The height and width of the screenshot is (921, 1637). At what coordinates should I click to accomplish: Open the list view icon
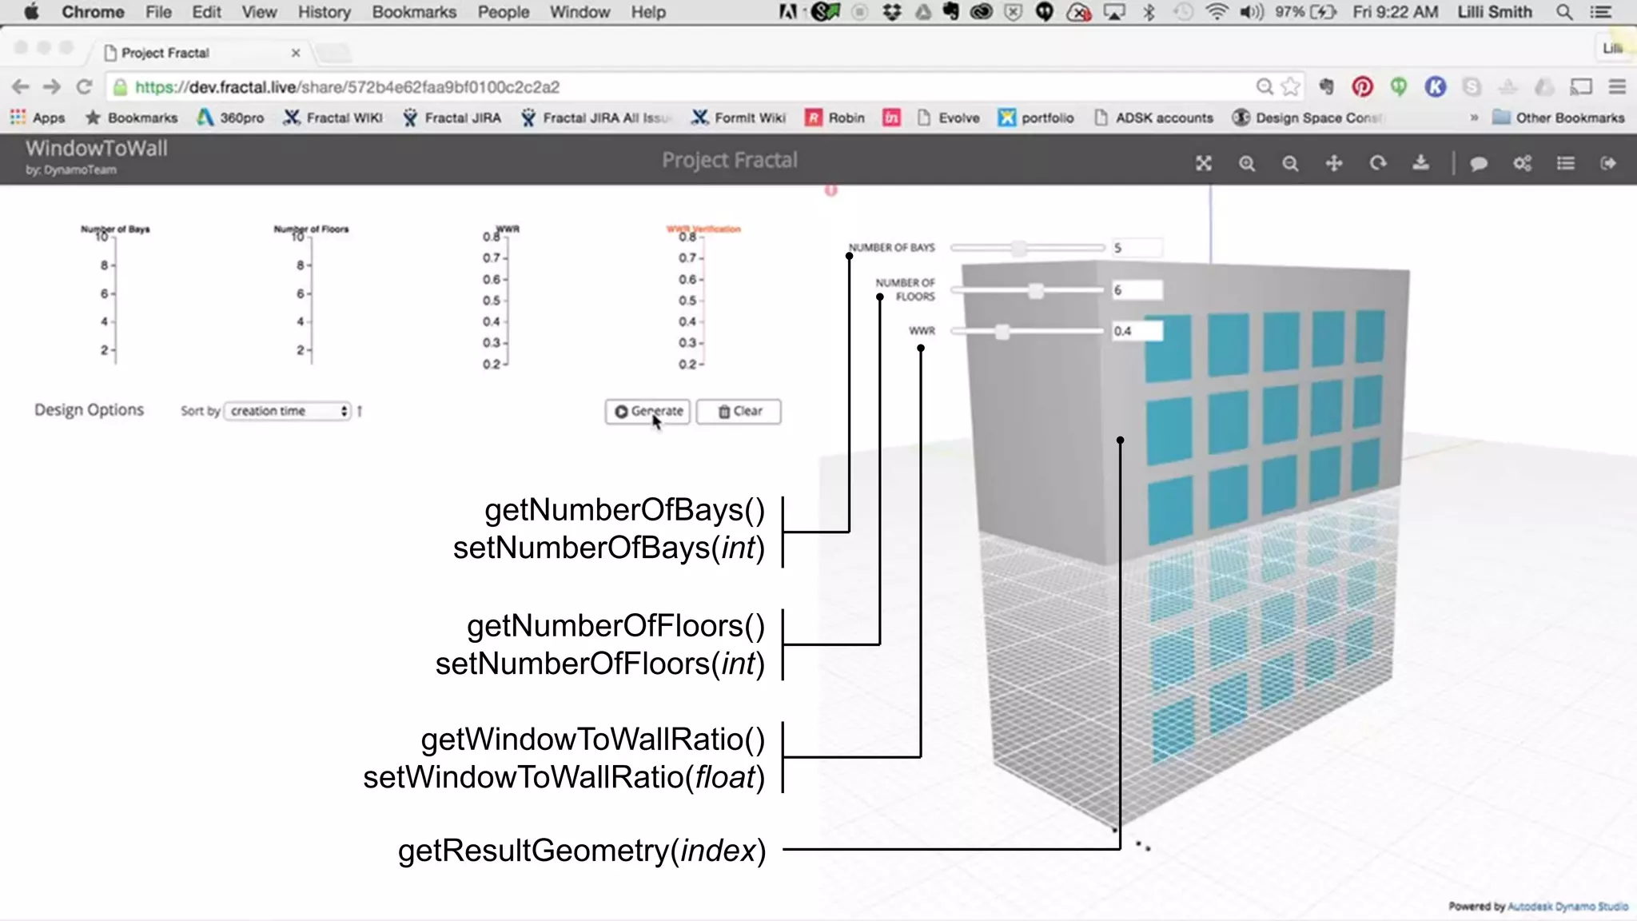1565,163
